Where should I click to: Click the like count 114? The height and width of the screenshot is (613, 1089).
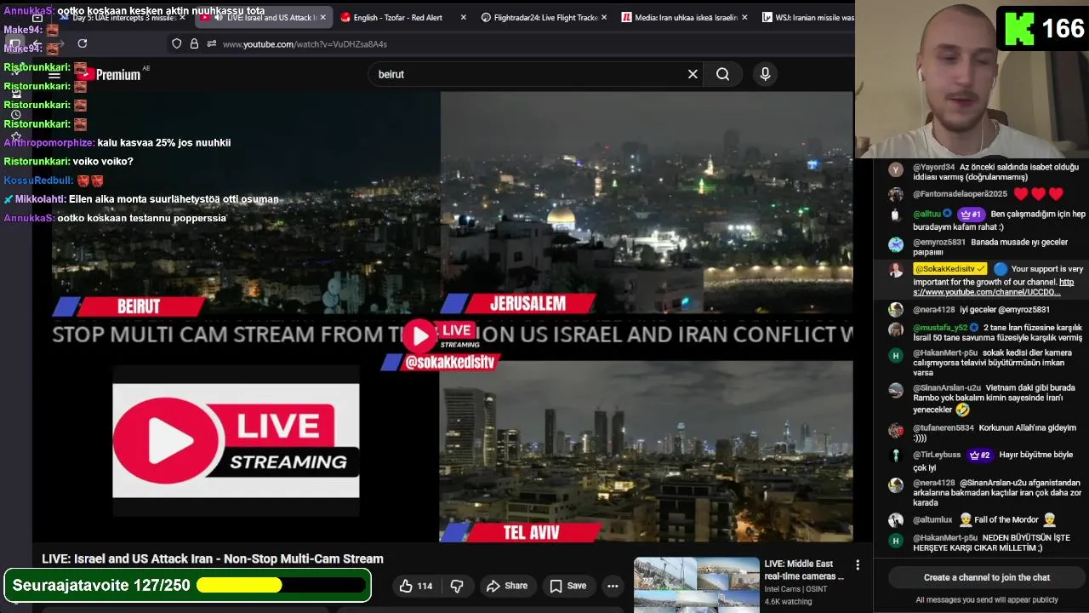point(425,586)
